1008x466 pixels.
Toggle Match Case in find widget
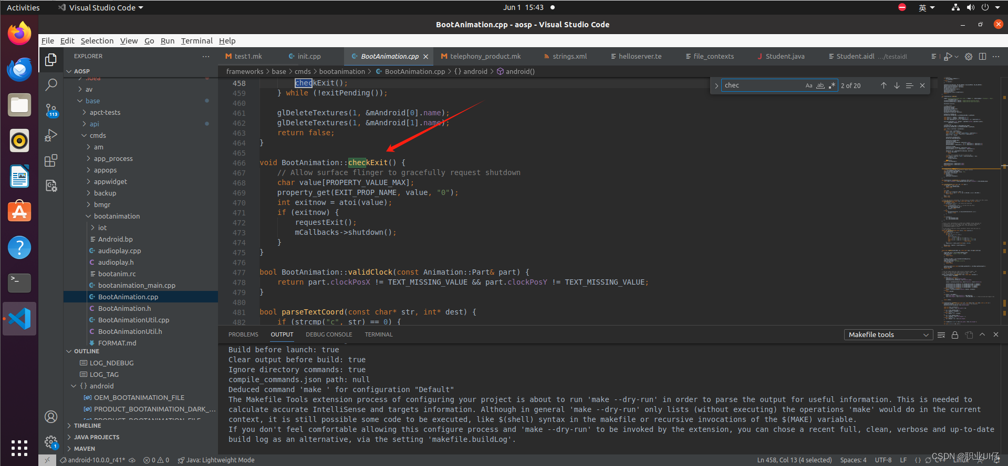click(x=809, y=85)
